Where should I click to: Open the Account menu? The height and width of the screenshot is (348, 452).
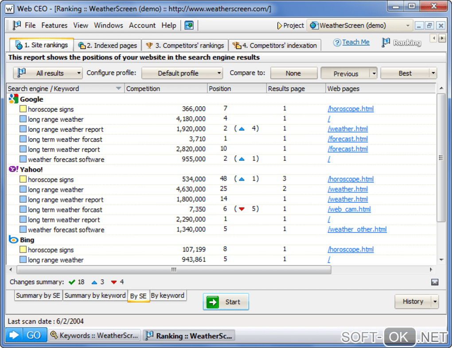pos(142,25)
